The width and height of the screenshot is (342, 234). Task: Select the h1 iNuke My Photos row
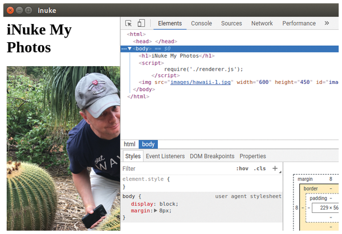tap(177, 56)
